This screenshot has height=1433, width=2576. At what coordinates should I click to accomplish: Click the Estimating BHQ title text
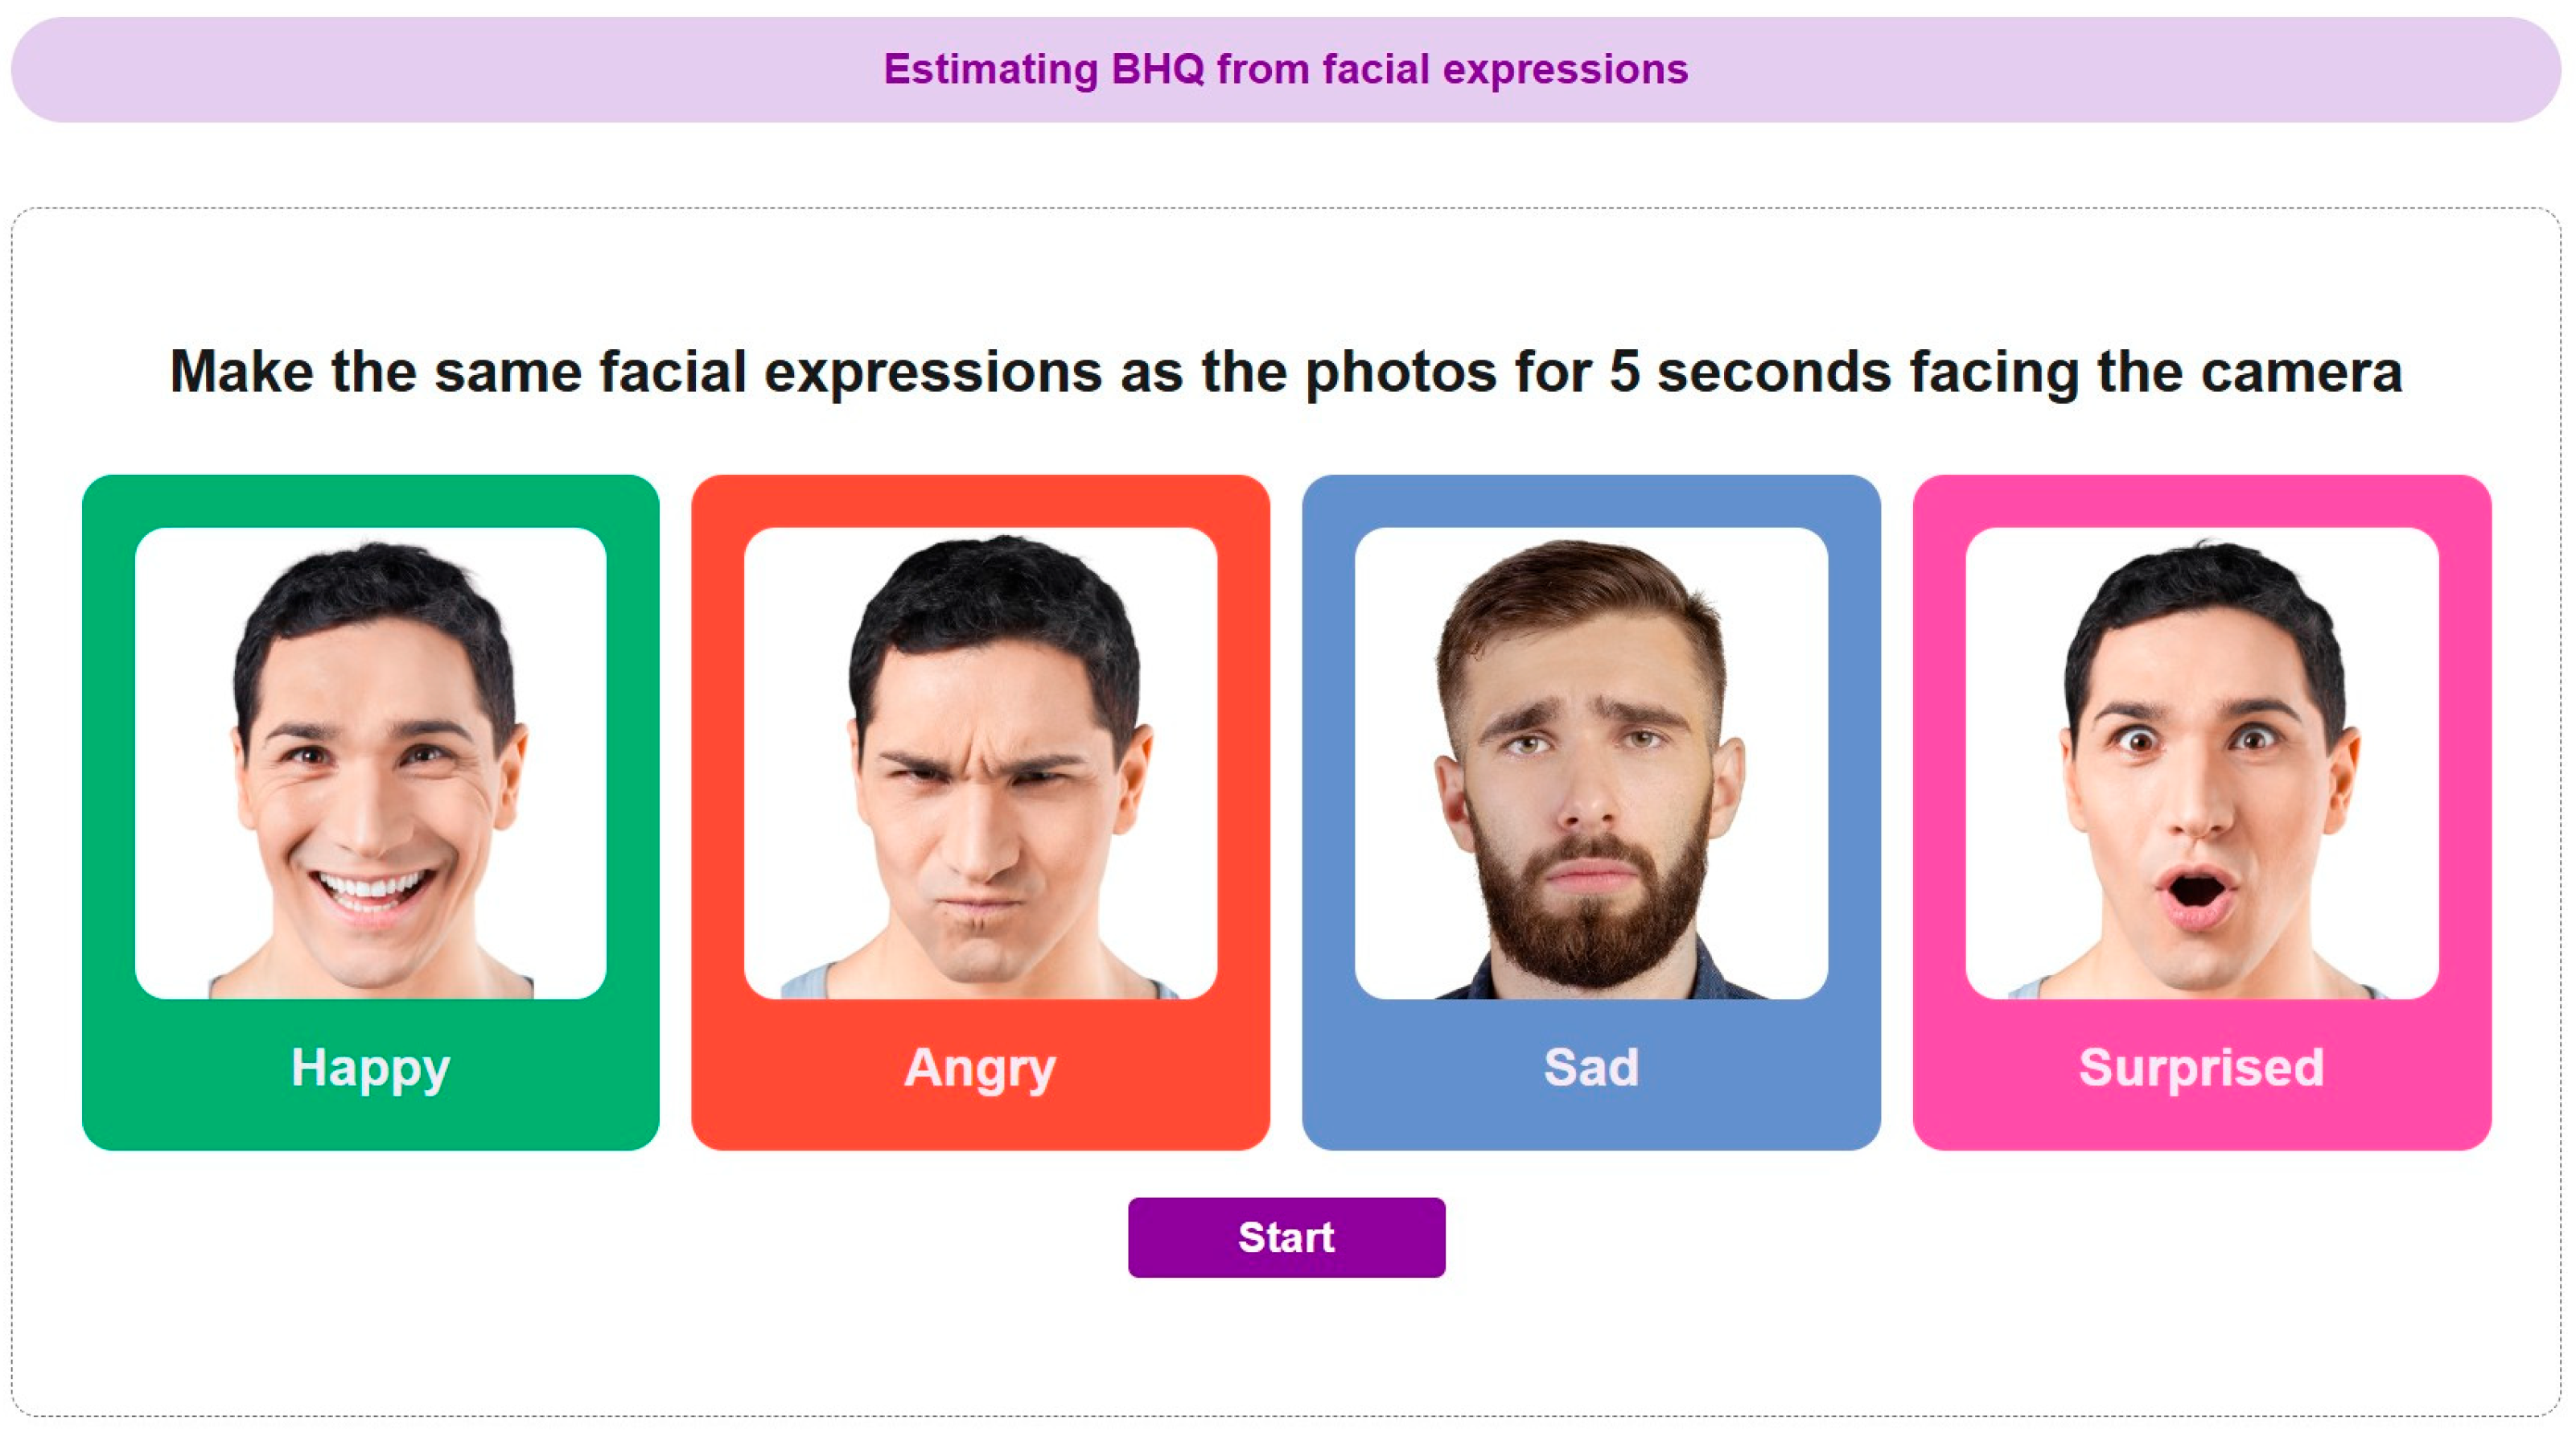1286,69
